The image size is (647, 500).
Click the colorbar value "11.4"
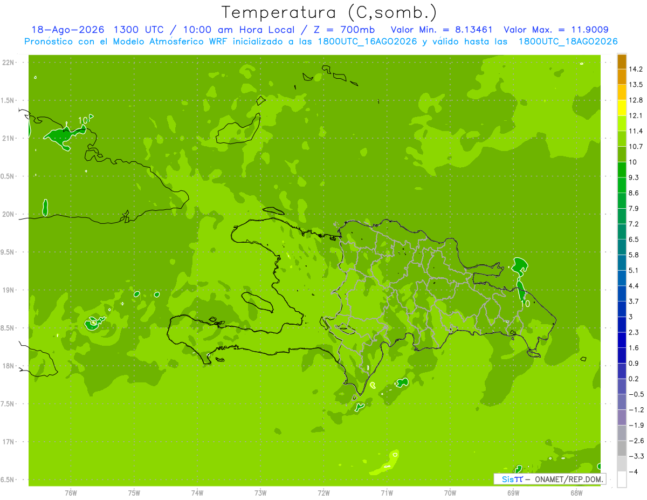click(636, 131)
